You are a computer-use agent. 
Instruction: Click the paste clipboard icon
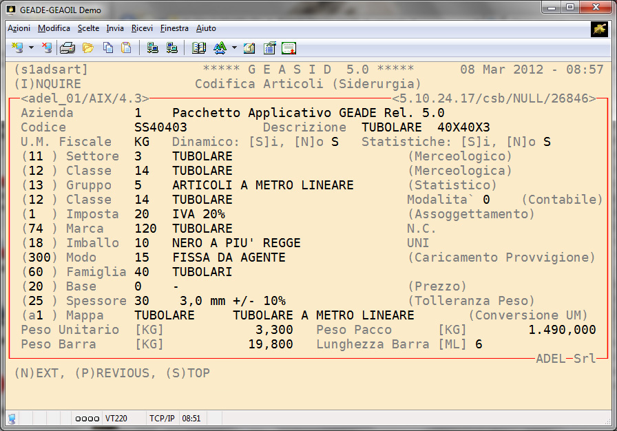[126, 48]
